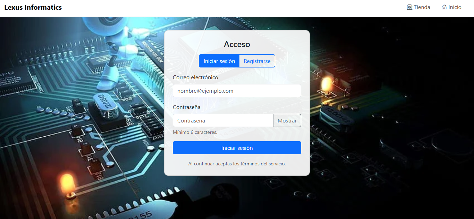Focus the Contraseña password field

(x=223, y=120)
